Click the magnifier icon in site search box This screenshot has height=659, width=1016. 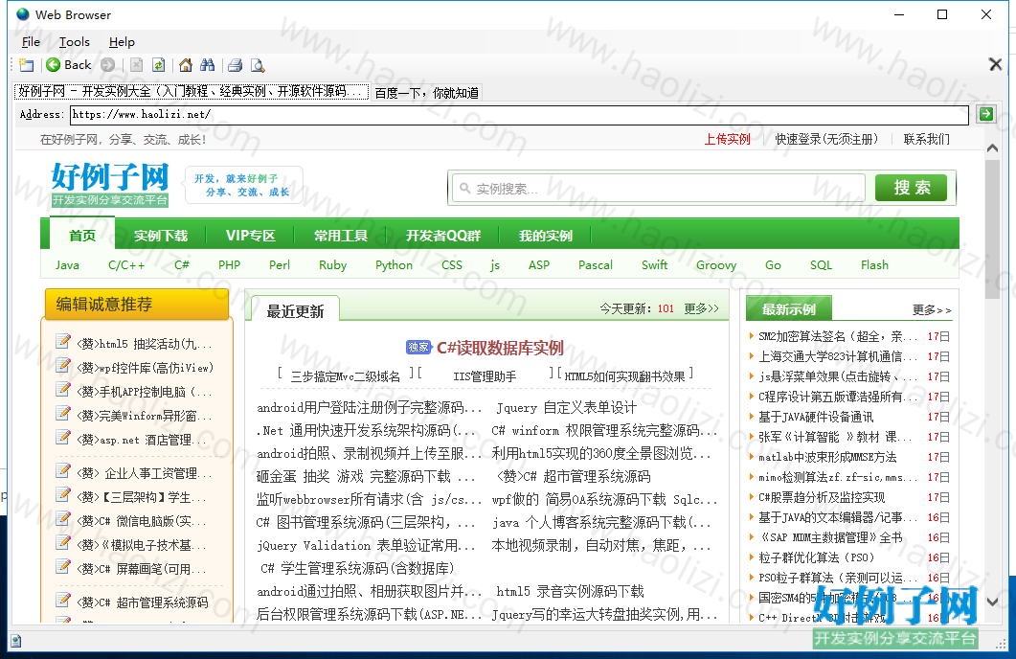click(x=464, y=189)
